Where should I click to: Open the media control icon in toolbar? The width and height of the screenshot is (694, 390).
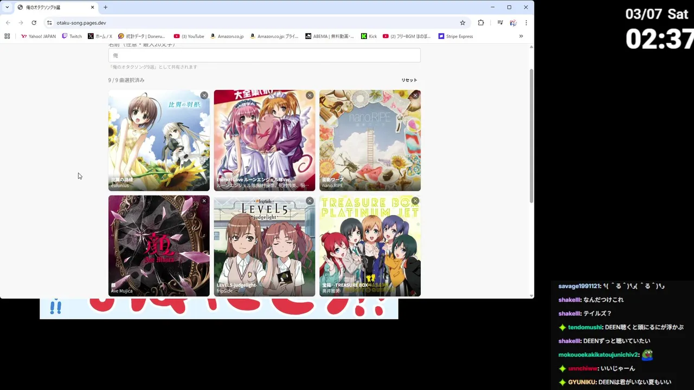500,23
